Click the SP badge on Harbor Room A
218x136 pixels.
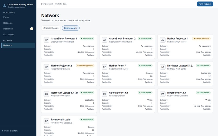tap(105, 67)
